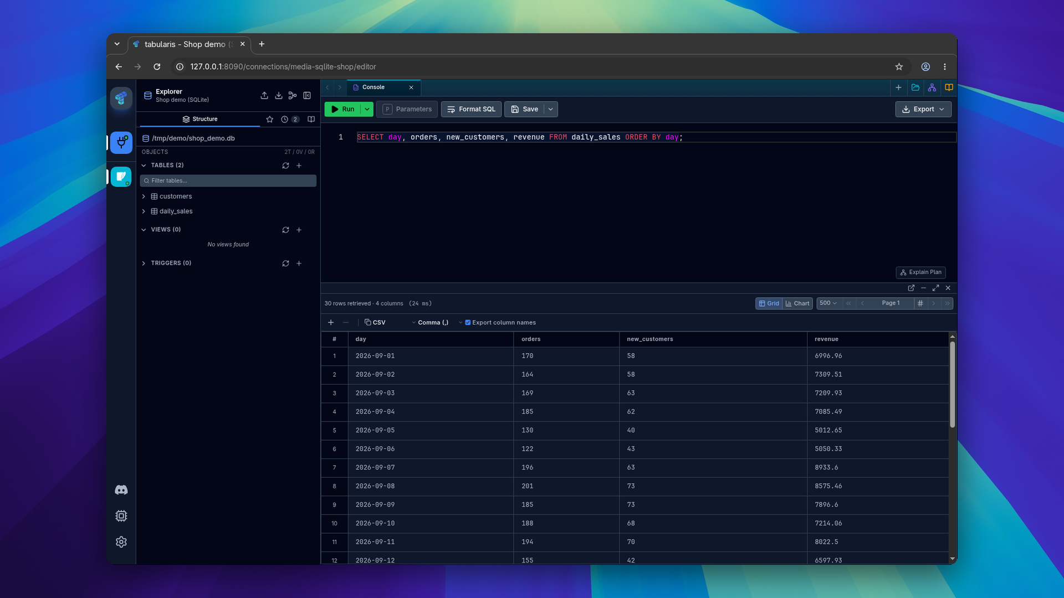Select the active Shop demo connection icon
Viewport: 1064px width, 598px height.
(x=121, y=177)
